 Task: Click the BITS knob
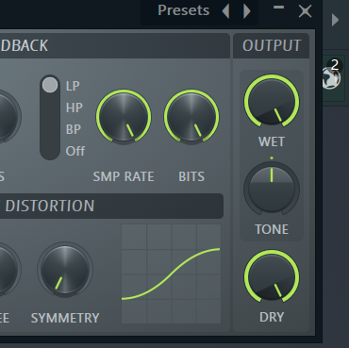coord(191,117)
